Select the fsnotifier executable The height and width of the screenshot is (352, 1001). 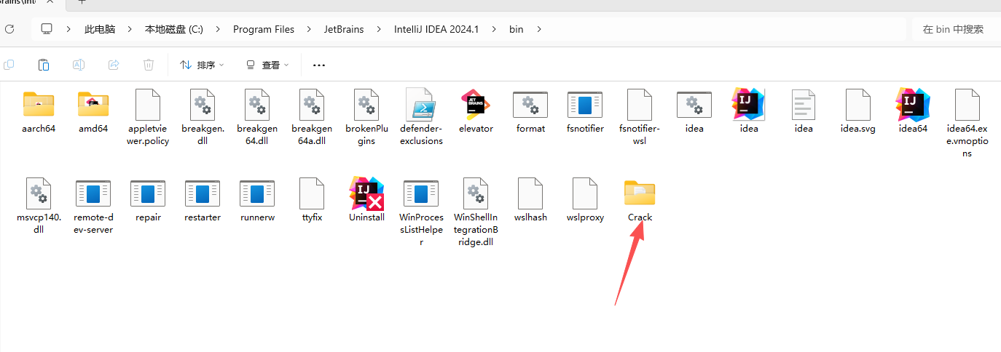pos(585,113)
